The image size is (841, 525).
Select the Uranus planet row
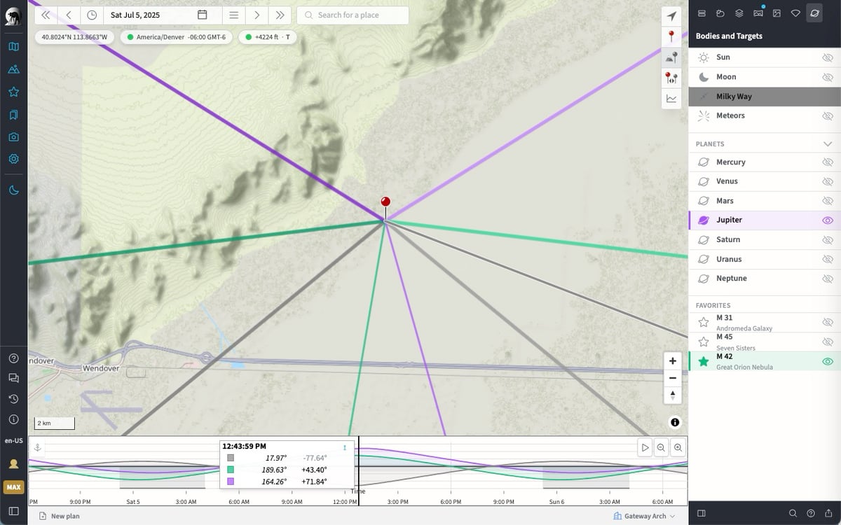point(765,259)
